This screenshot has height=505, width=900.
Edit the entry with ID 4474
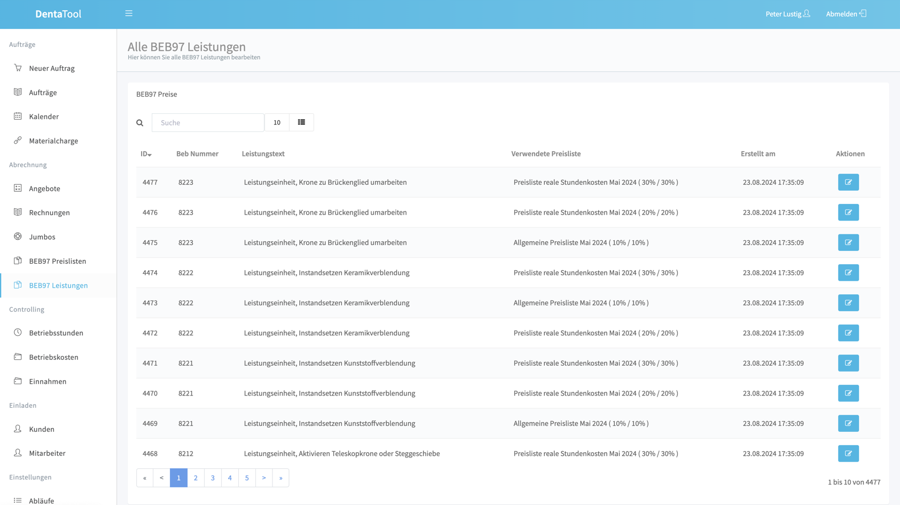(x=848, y=273)
